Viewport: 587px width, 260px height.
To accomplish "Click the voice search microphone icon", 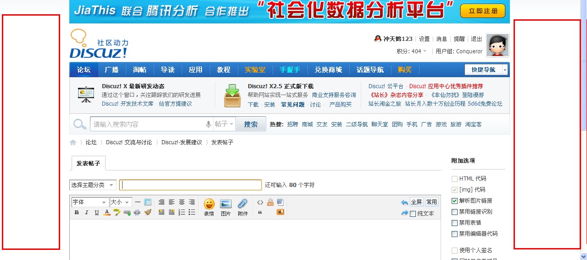I will pyautogui.click(x=208, y=124).
